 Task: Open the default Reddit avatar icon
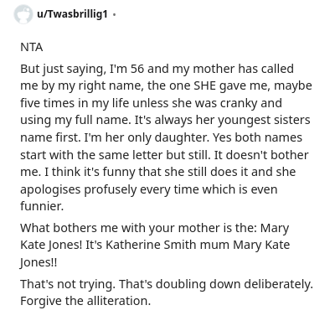[x=23, y=14]
